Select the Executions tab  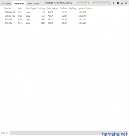19,3
